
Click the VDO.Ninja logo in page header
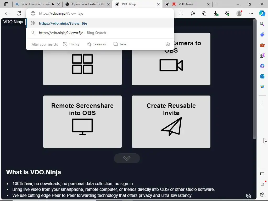click(13, 22)
